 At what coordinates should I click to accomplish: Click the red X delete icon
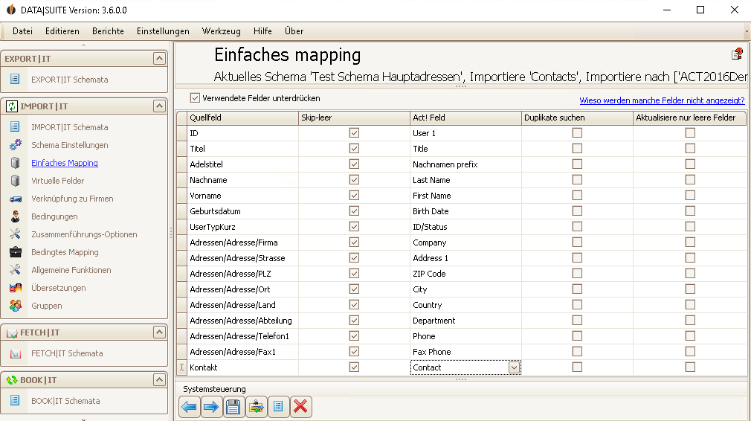click(x=301, y=407)
